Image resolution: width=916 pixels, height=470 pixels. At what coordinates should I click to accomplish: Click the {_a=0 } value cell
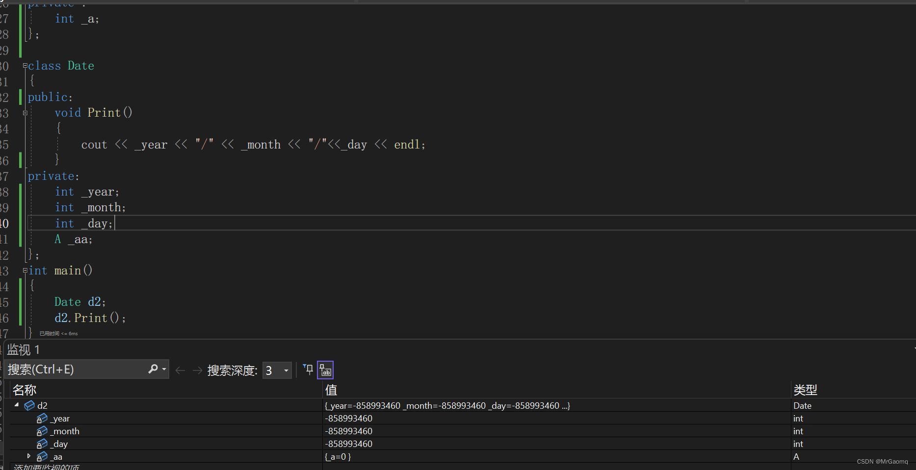click(338, 457)
